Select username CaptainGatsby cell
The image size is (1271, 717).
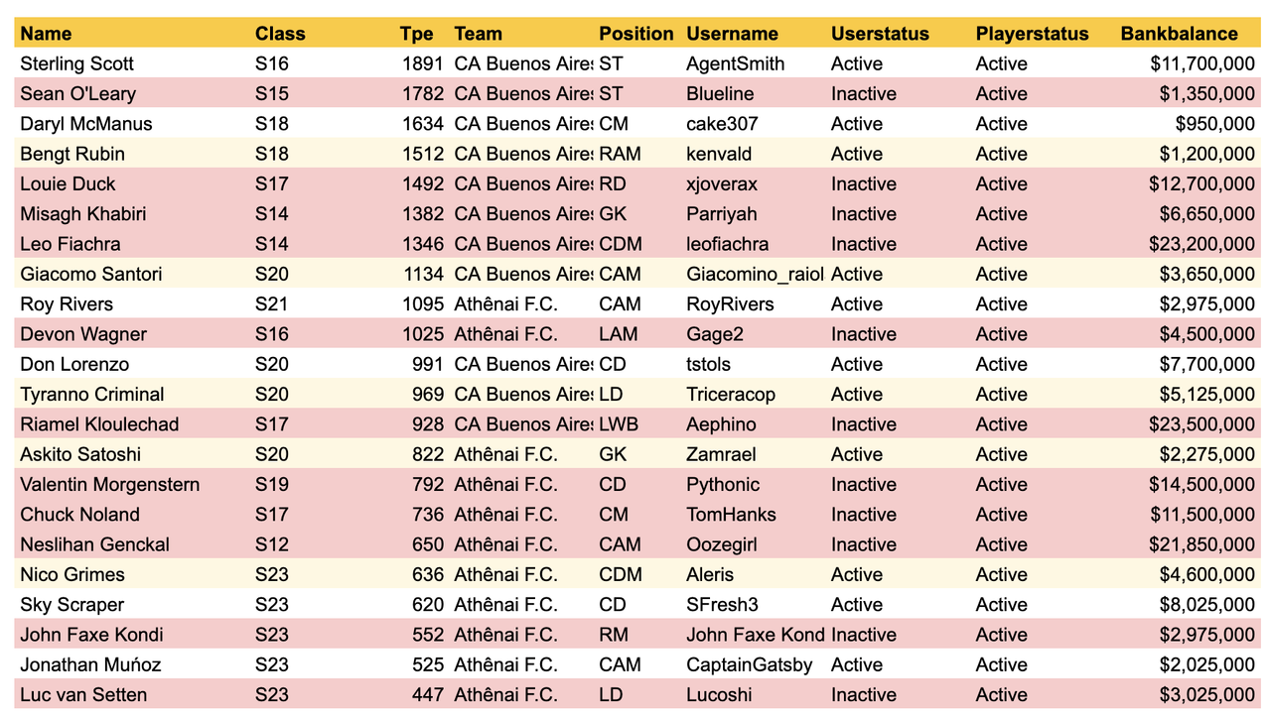tap(754, 664)
